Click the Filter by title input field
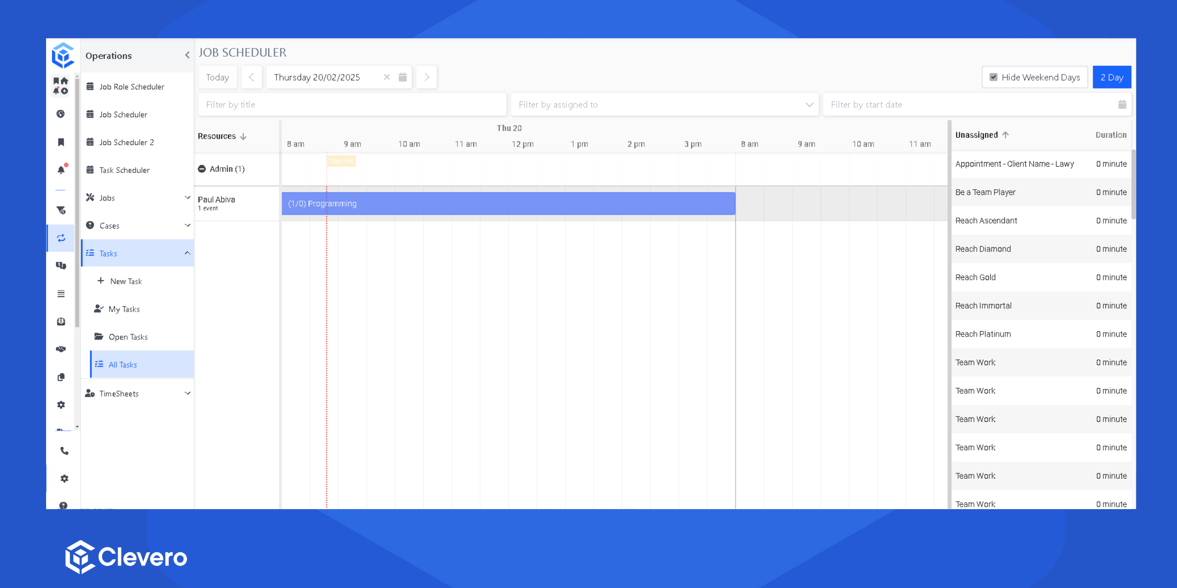 (352, 104)
